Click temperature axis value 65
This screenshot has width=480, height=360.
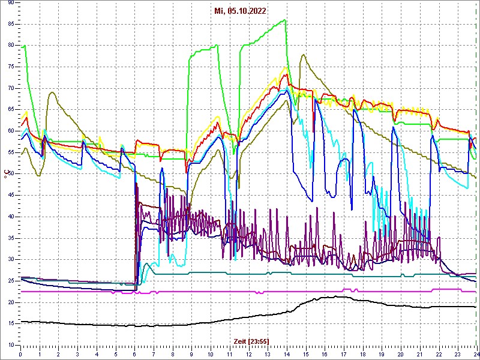point(11,110)
